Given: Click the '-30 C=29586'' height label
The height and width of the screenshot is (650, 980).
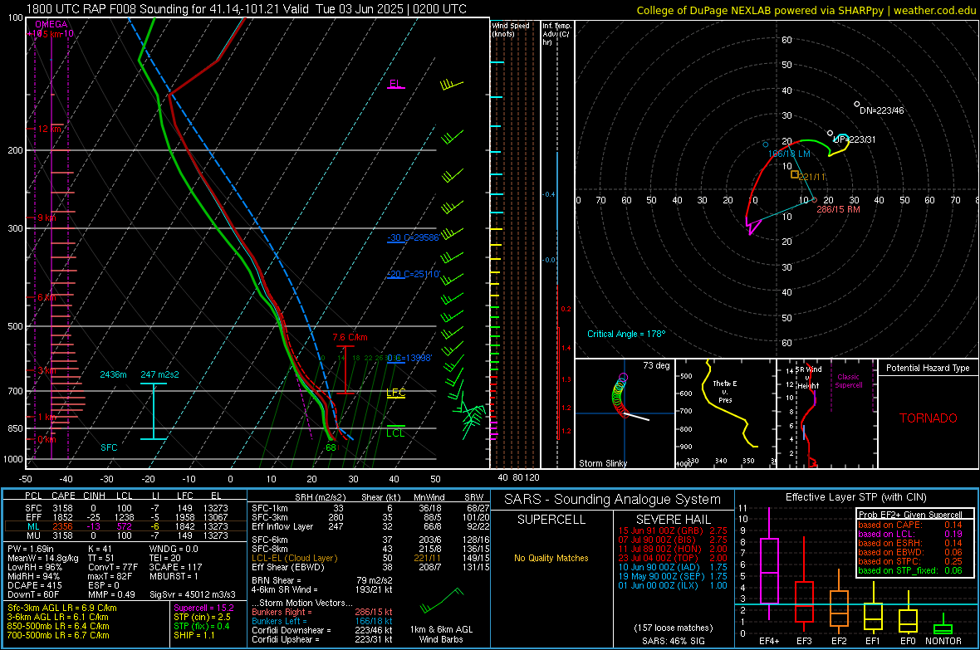Looking at the screenshot, I should tap(413, 237).
